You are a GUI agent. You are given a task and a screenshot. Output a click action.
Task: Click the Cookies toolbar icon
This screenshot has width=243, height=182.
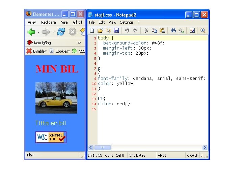point(60,51)
